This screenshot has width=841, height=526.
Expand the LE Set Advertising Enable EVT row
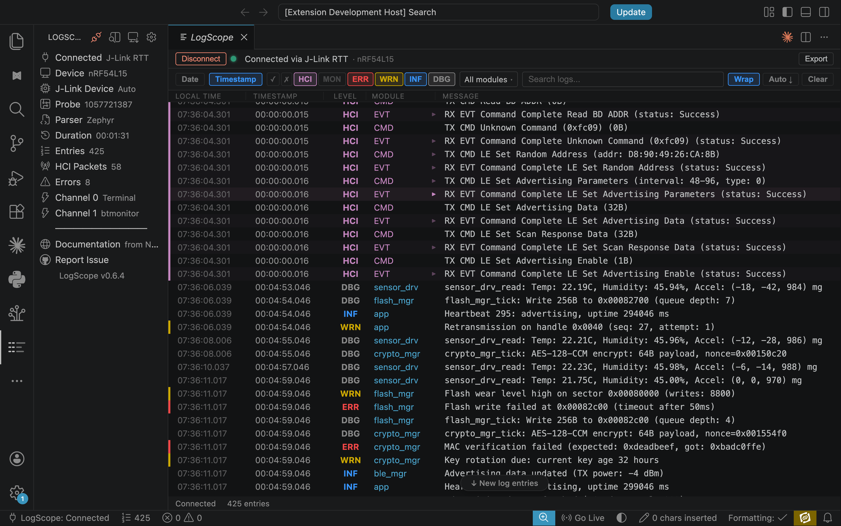point(434,274)
